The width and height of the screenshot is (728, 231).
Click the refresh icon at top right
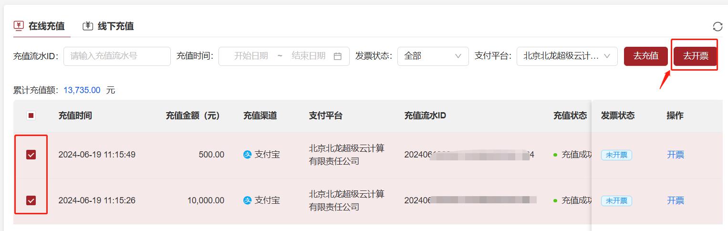pyautogui.click(x=718, y=26)
